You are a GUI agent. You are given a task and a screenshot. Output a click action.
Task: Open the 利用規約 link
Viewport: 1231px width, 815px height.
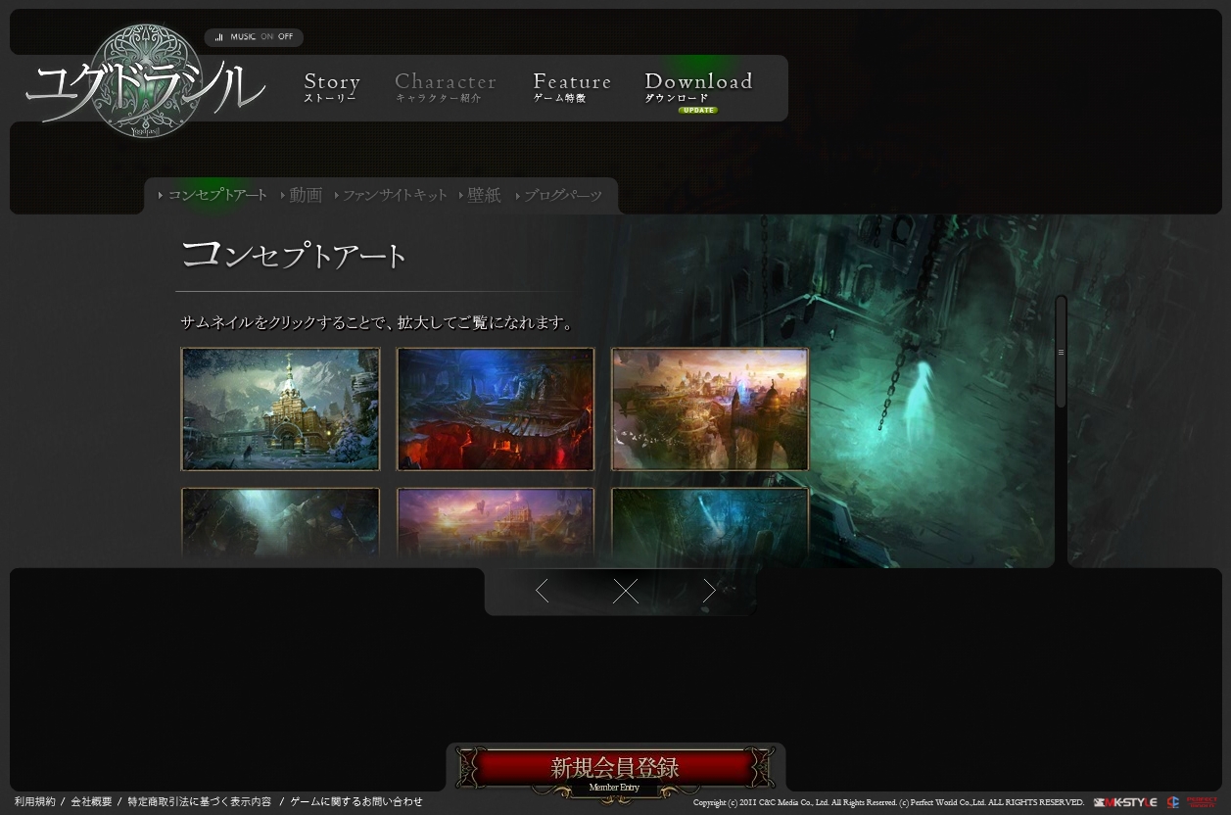tap(34, 801)
